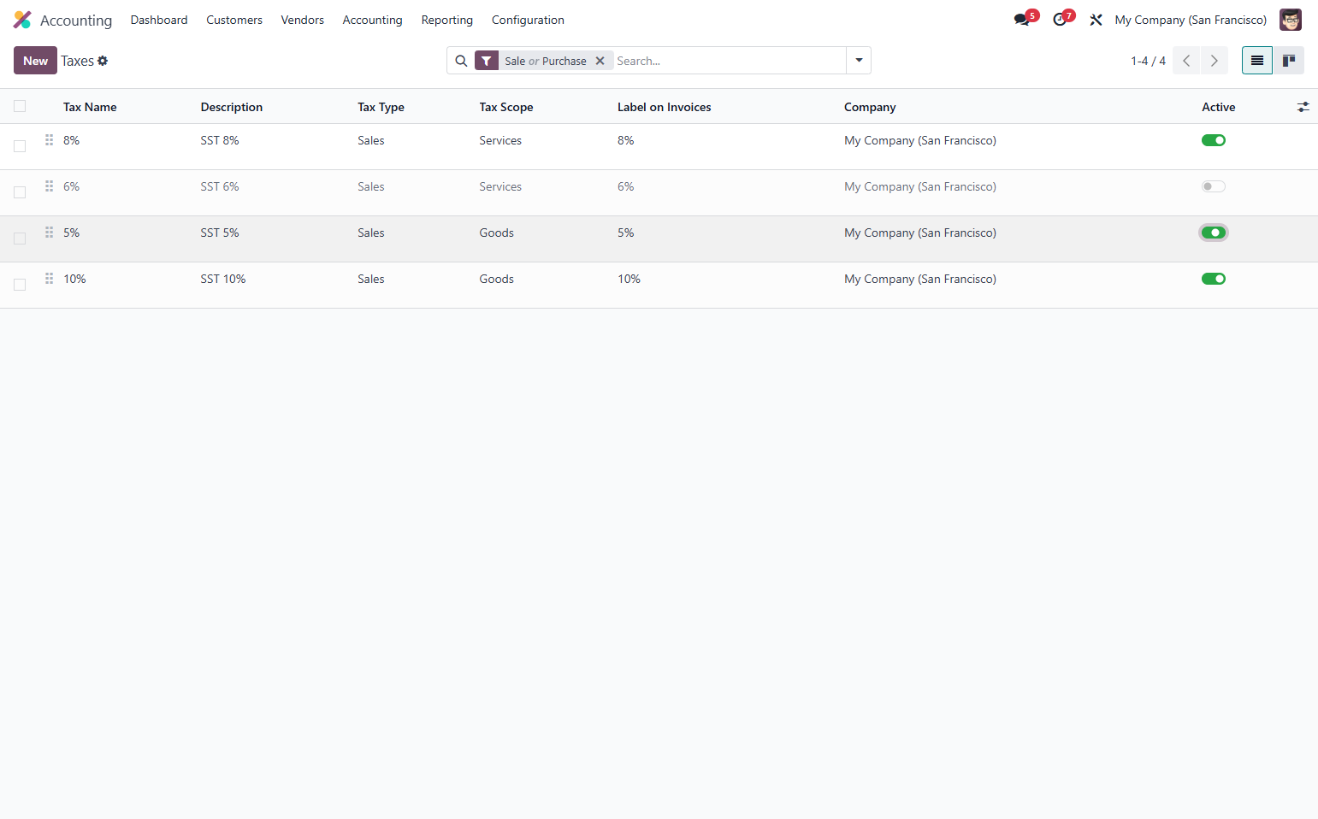
Task: Click the record pager 1-4 / 4
Action: point(1148,61)
